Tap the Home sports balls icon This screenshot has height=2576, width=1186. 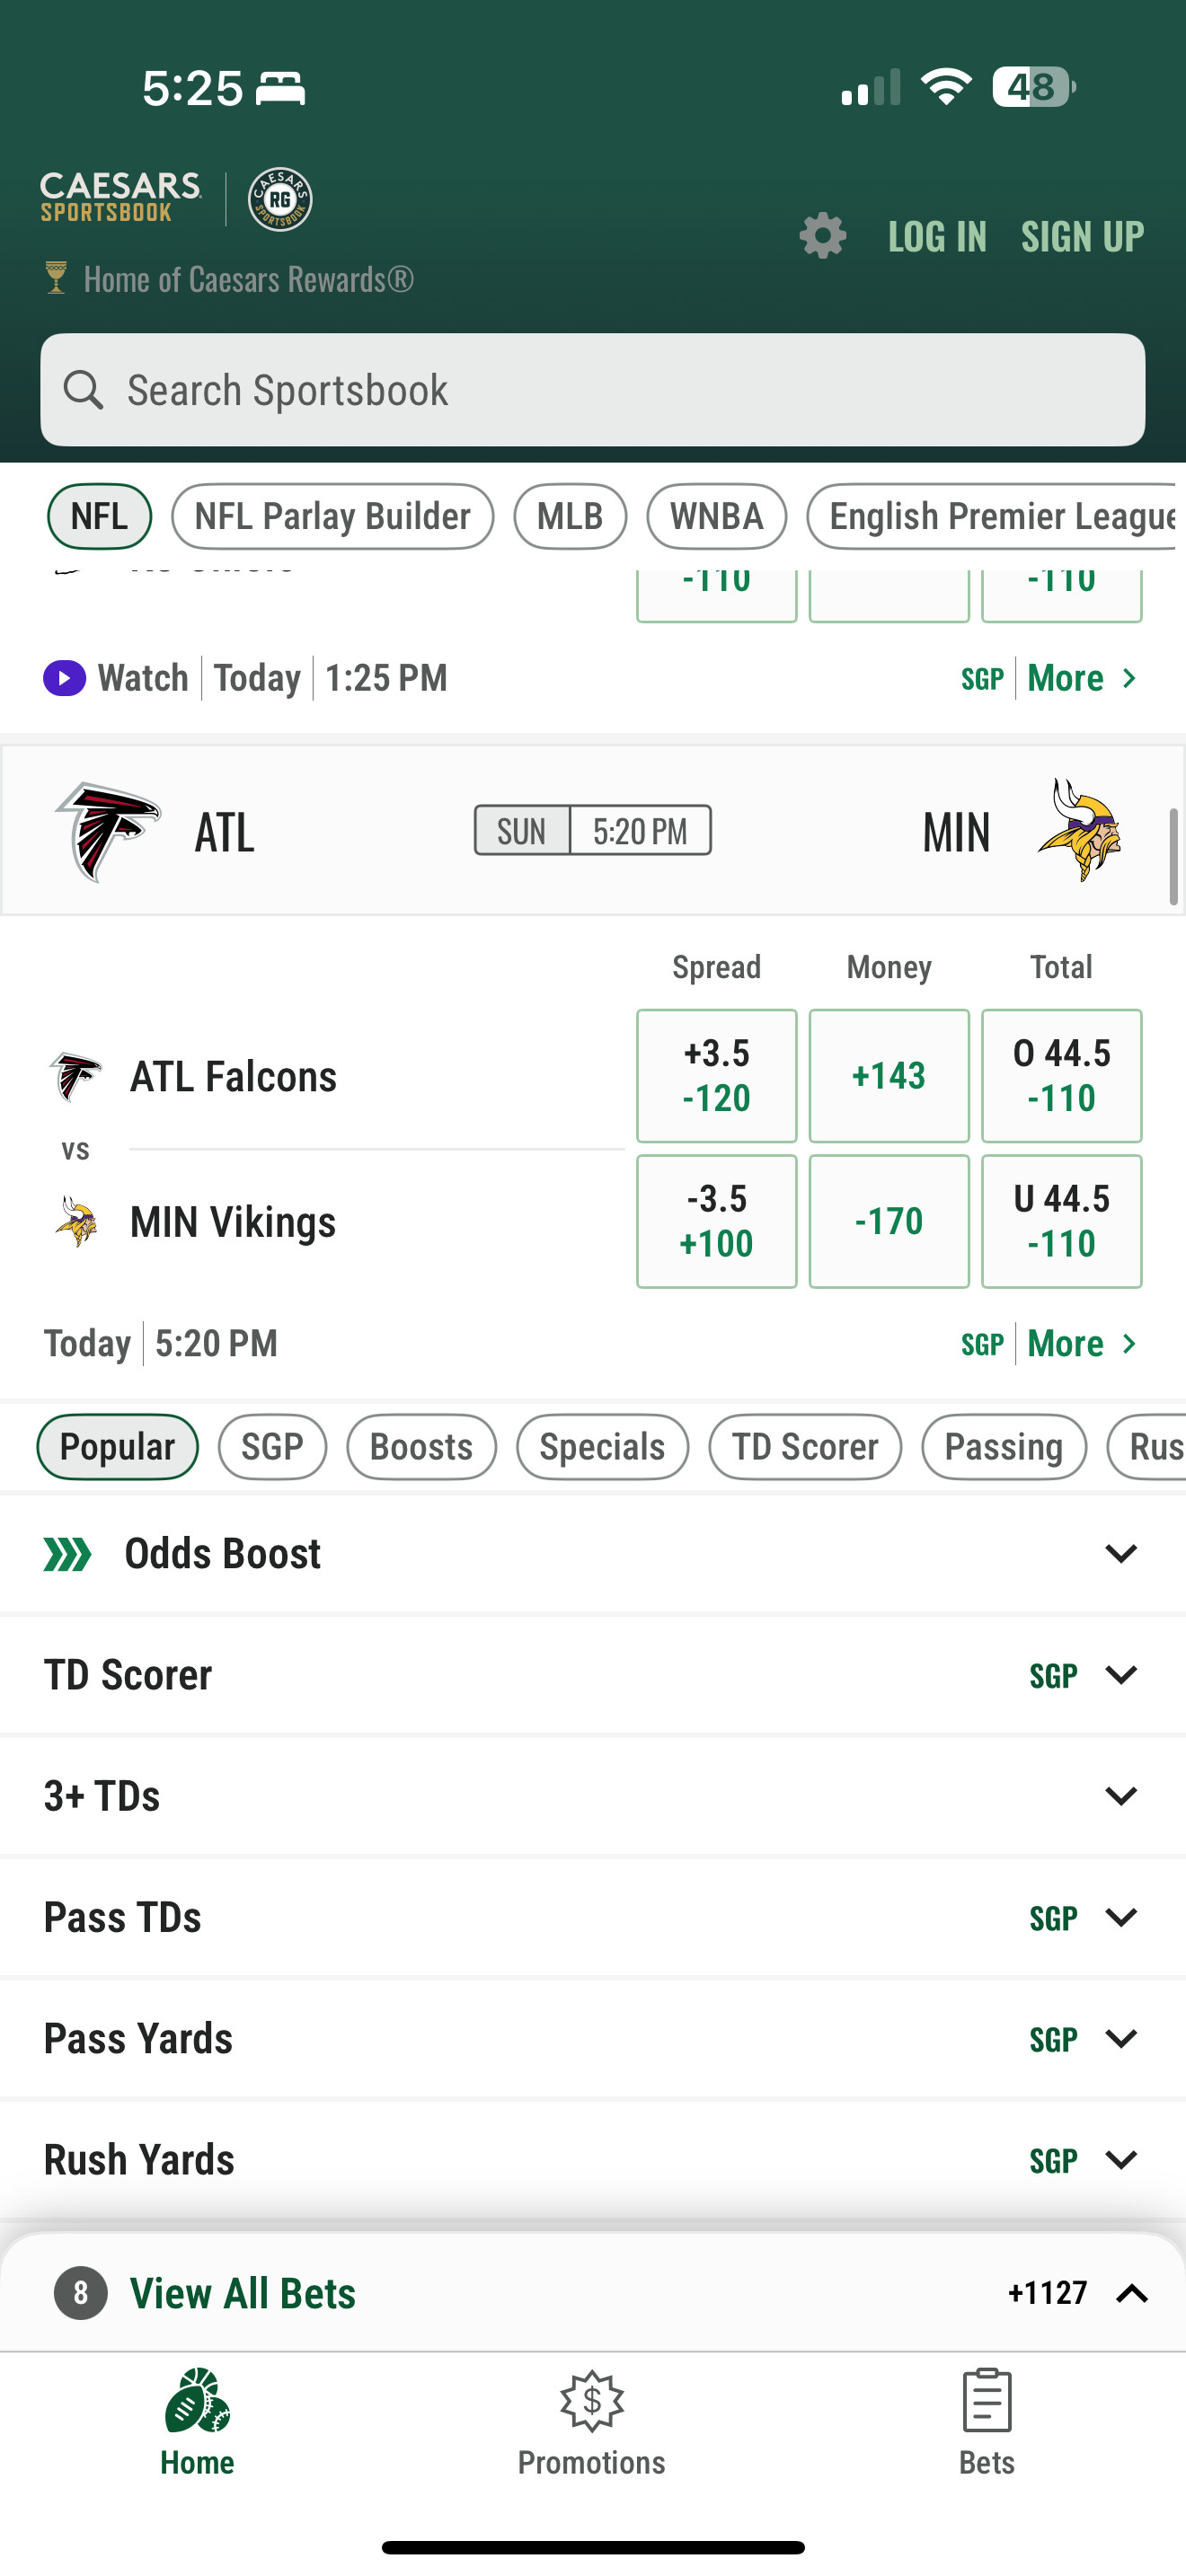[x=197, y=2400]
